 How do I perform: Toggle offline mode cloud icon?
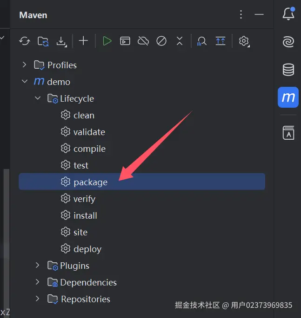point(143,41)
